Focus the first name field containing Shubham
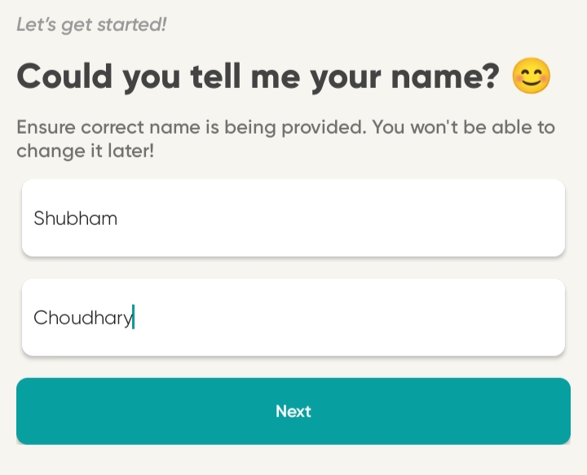The width and height of the screenshot is (587, 475). pos(293,218)
